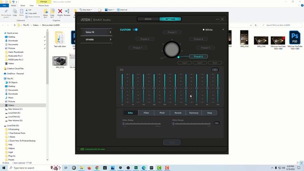The width and height of the screenshot is (304, 171).
Task: Open File Explorer help question mark icon
Action: [302, 6]
